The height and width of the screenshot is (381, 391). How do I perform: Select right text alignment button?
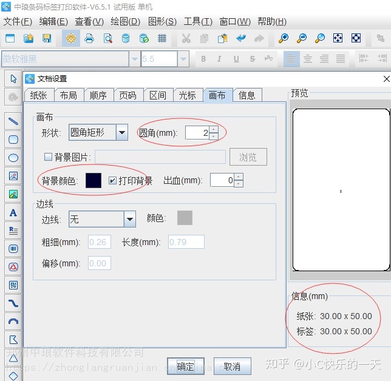324,59
